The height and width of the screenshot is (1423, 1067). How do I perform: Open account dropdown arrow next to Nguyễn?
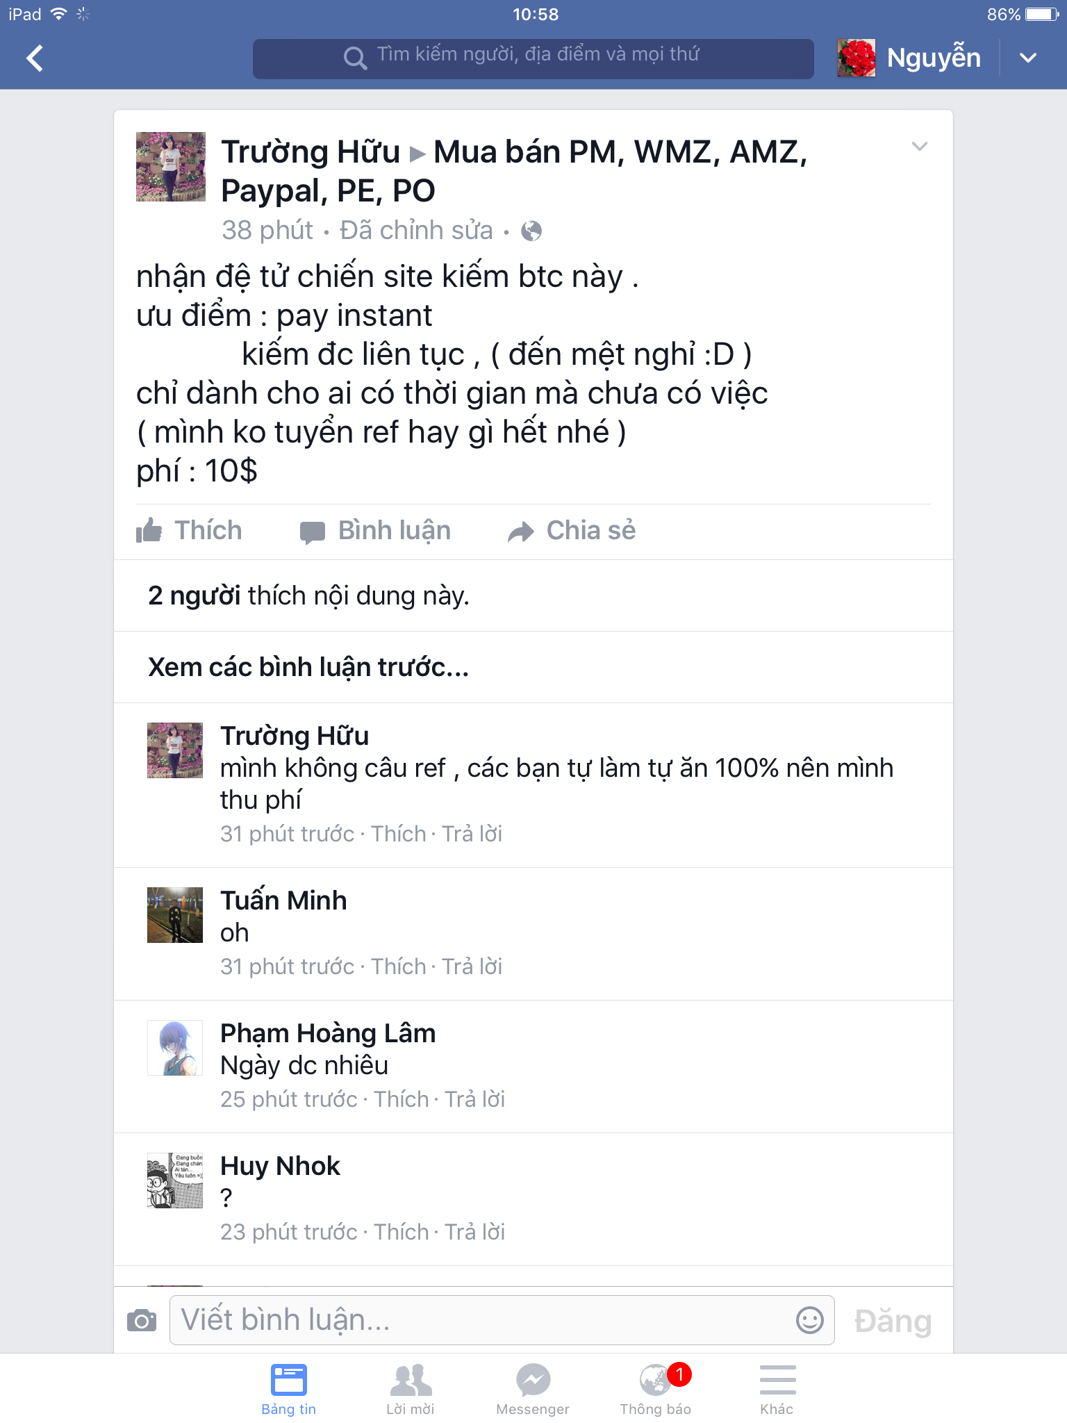point(1028,58)
